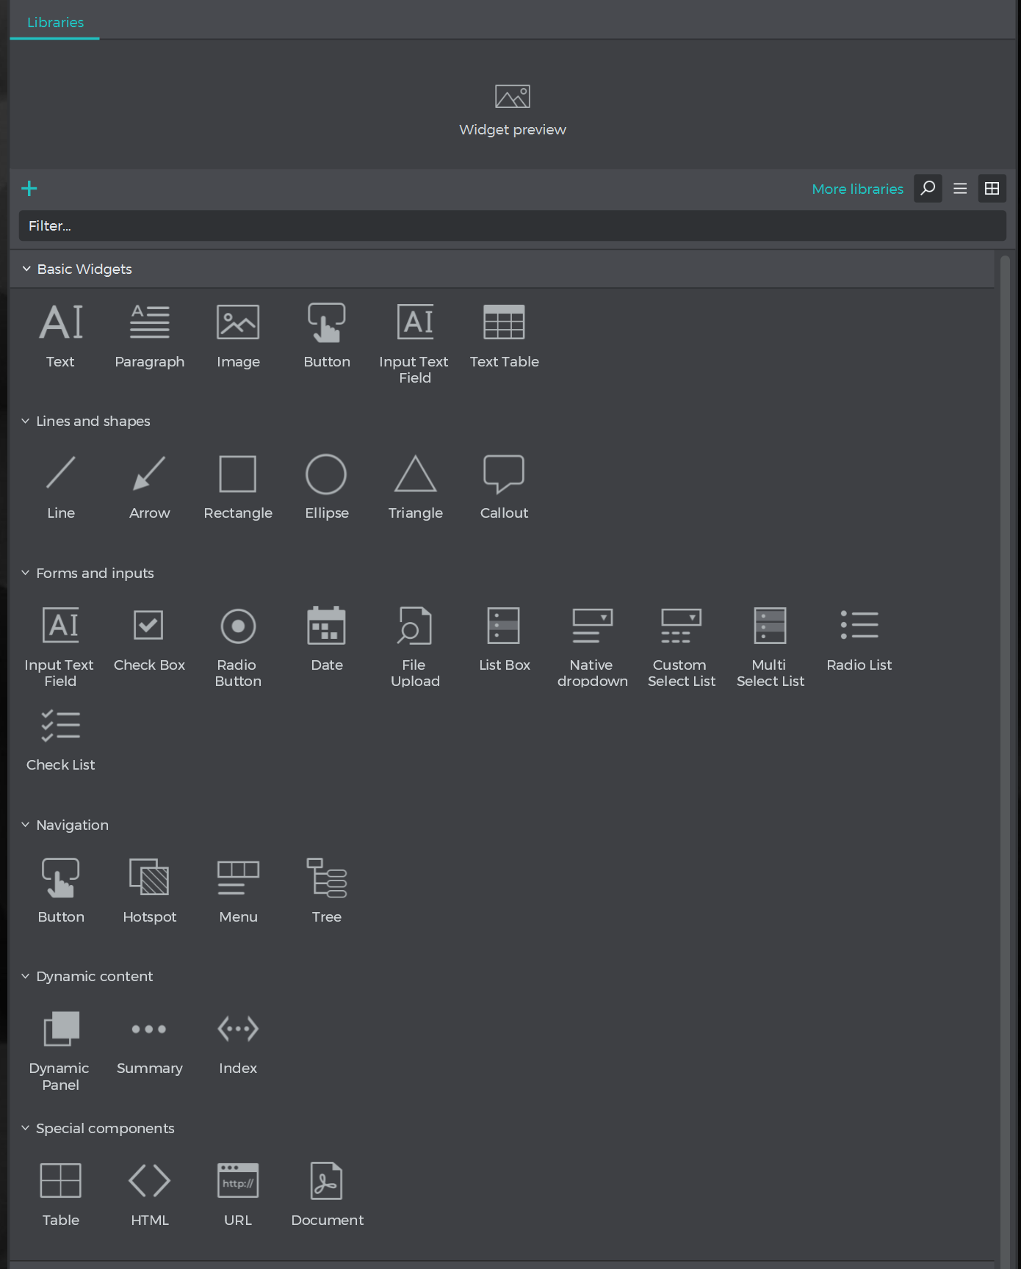Switch to grid view layout
The width and height of the screenshot is (1021, 1269).
tap(992, 189)
